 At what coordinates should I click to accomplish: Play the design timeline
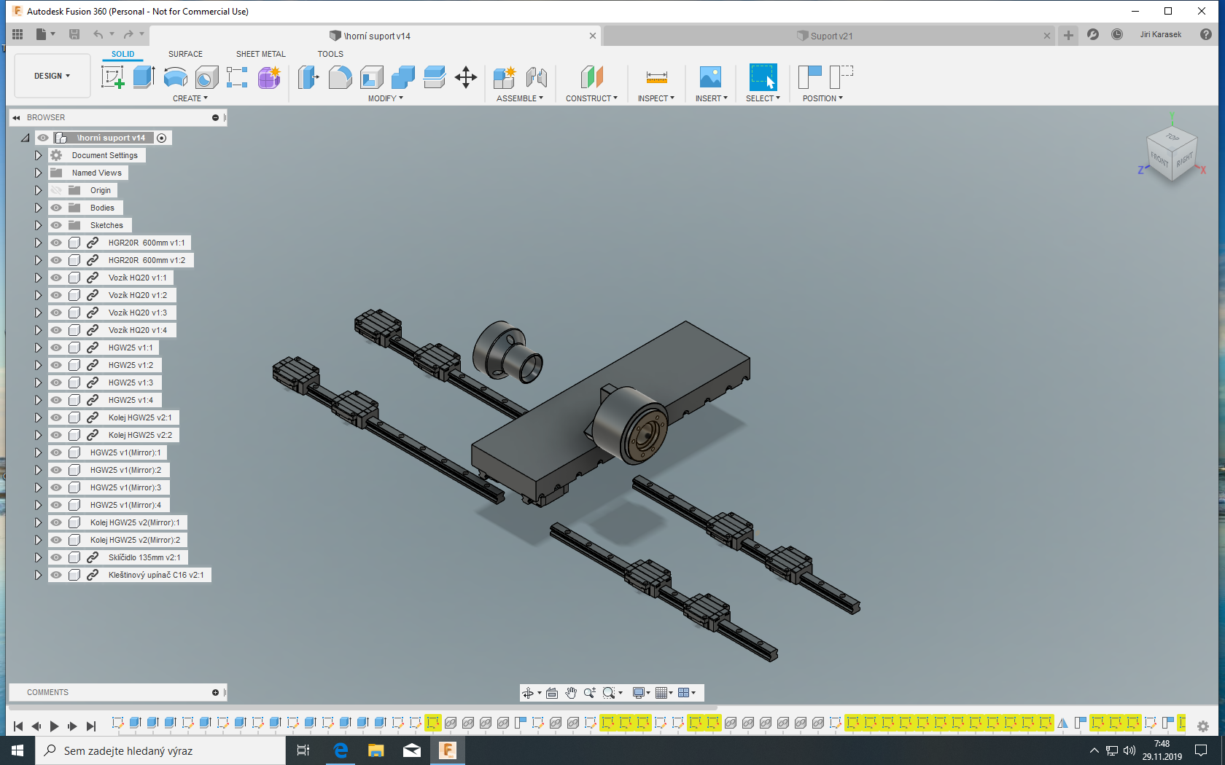pyautogui.click(x=54, y=726)
